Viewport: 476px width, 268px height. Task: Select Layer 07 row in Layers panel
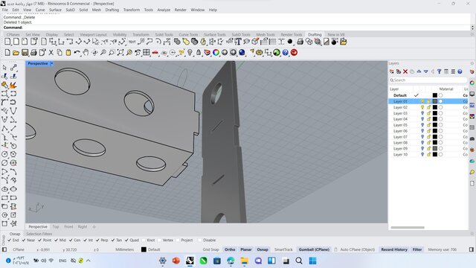tap(428, 137)
